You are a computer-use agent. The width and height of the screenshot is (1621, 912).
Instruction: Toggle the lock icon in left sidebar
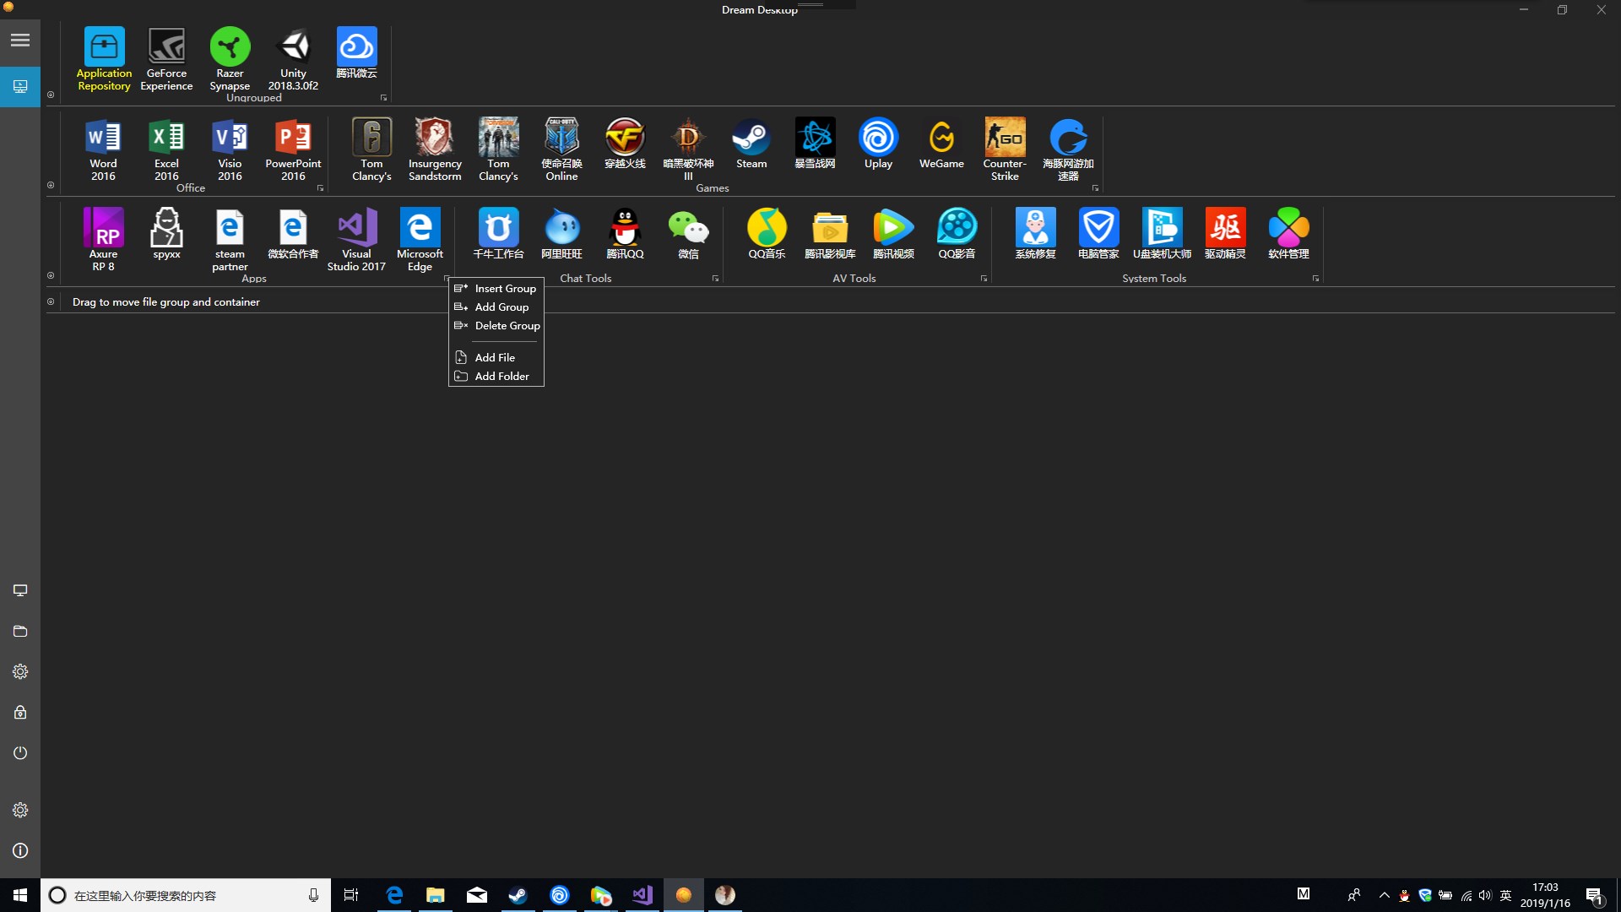click(20, 712)
